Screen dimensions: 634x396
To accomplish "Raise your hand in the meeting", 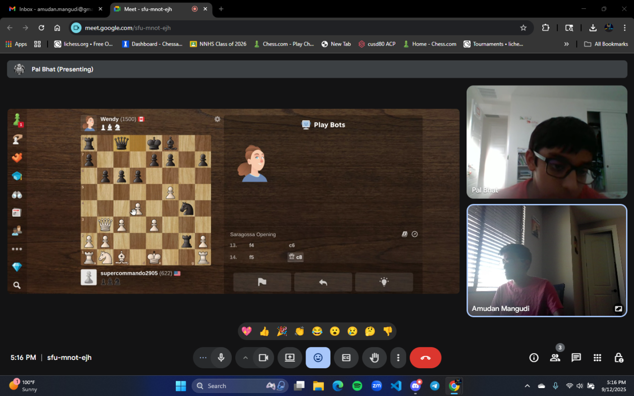I will (374, 357).
